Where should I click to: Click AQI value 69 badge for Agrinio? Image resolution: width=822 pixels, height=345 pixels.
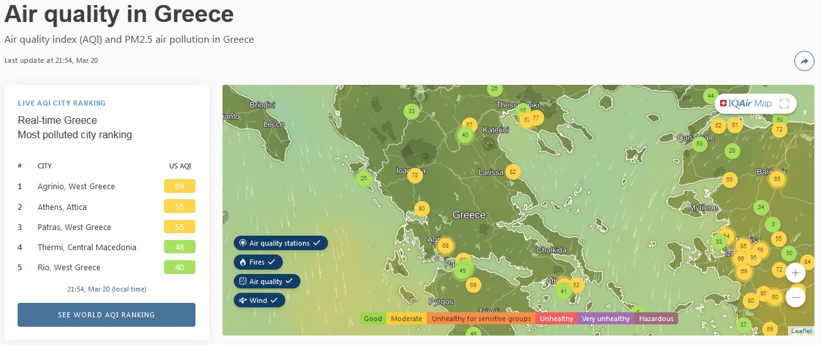(x=179, y=187)
